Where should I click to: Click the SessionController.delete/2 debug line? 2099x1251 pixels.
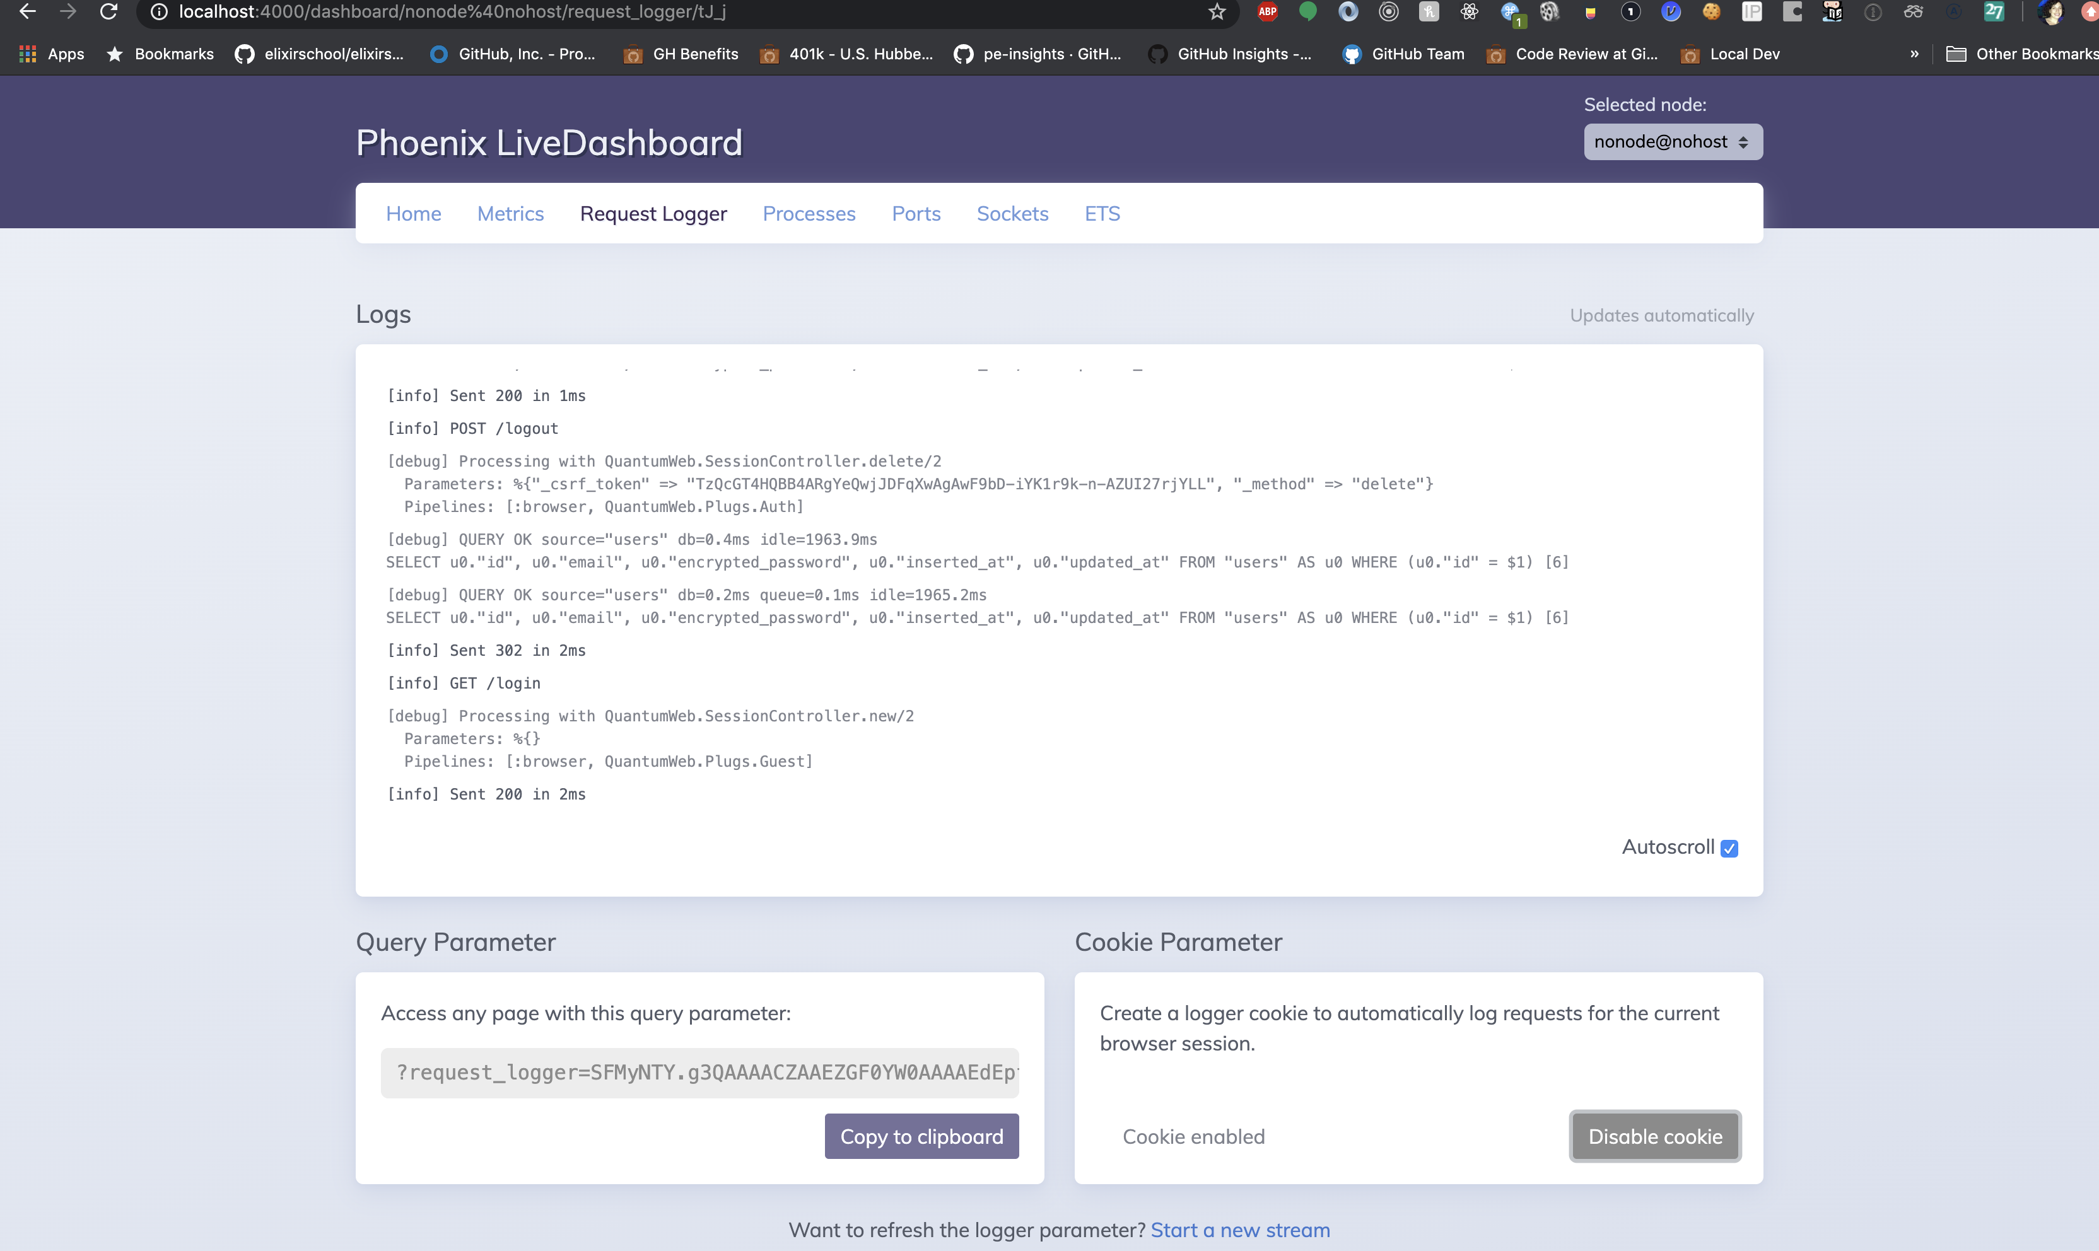point(664,461)
